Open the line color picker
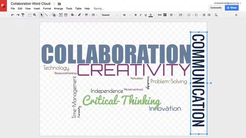Screen dimensions: 246x138 80,15
